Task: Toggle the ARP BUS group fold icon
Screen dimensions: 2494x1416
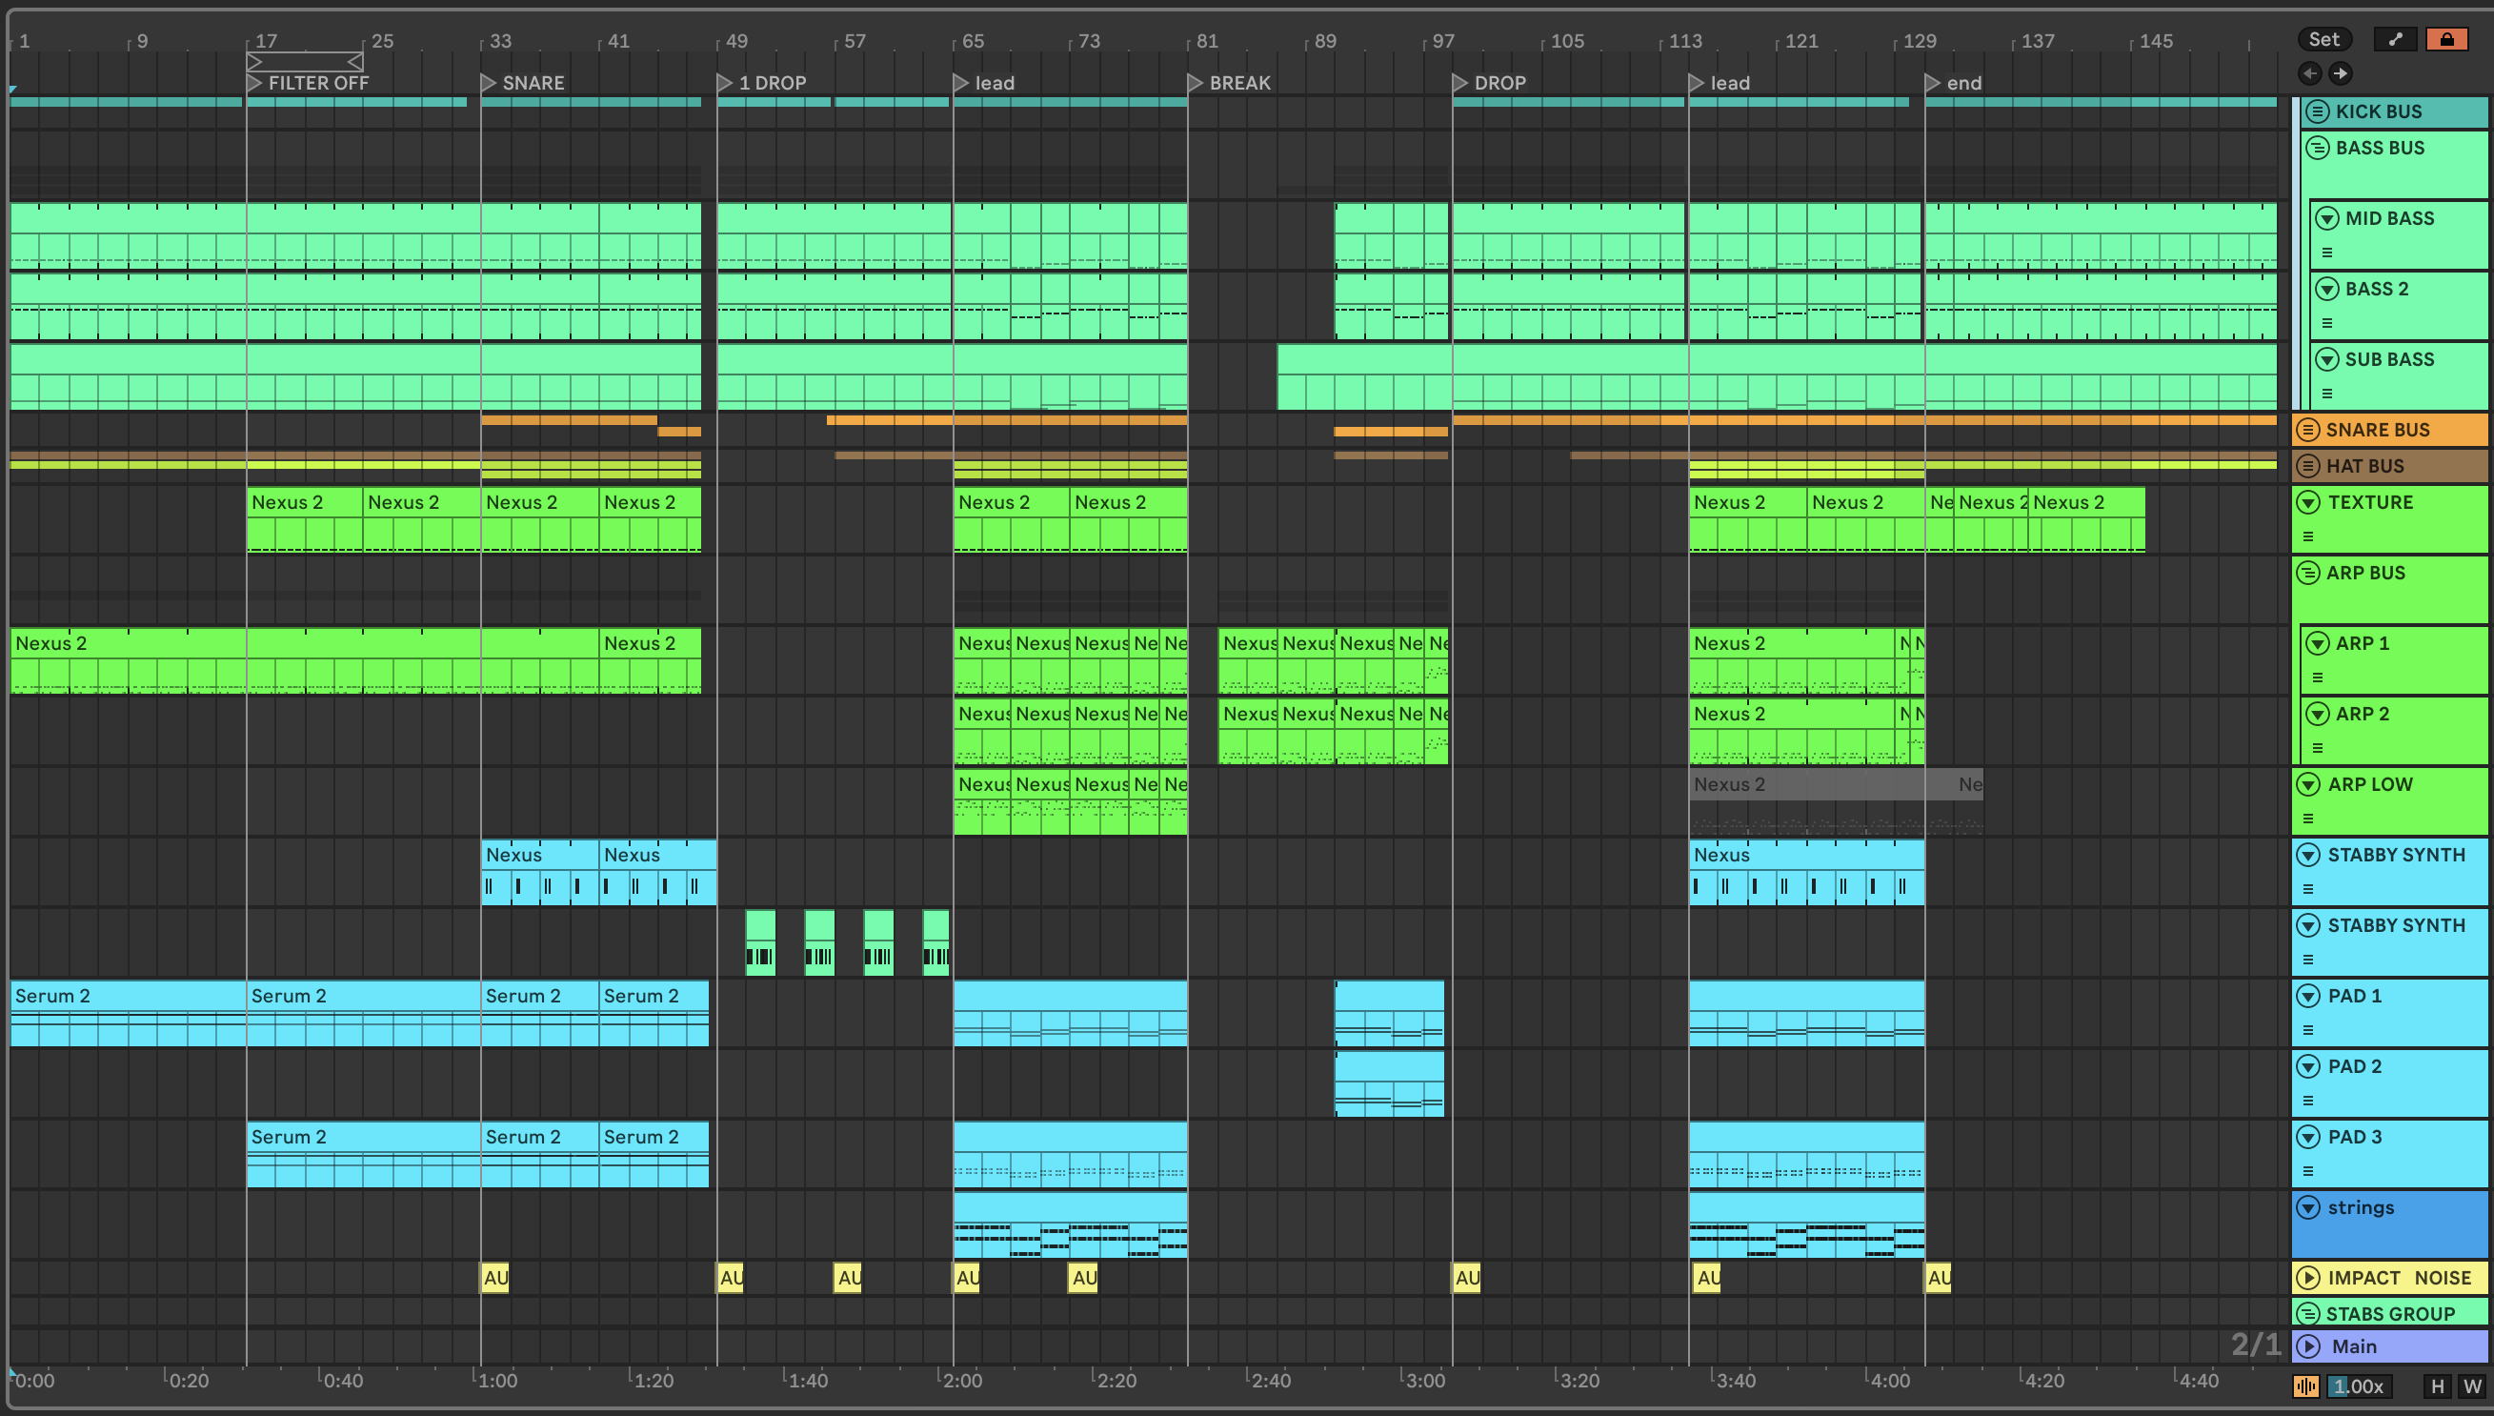Action: click(x=2307, y=573)
